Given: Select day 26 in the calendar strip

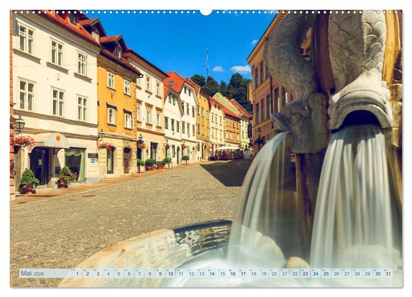Looking at the screenshot, I should (x=337, y=273).
